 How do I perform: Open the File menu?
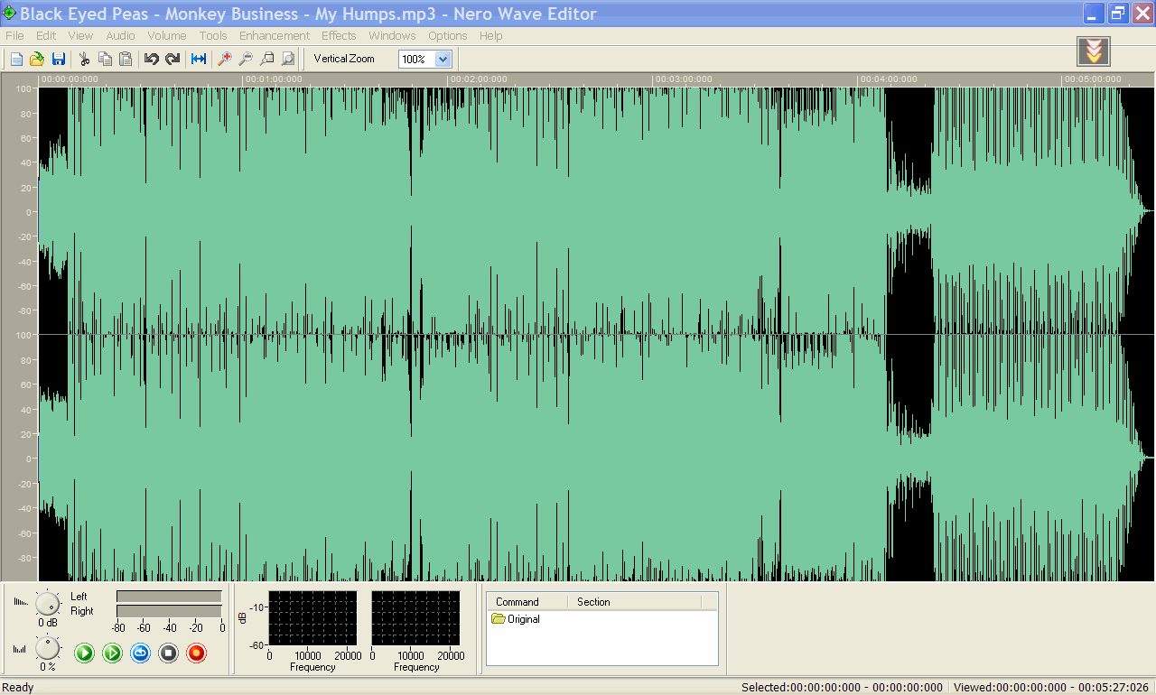click(x=14, y=36)
